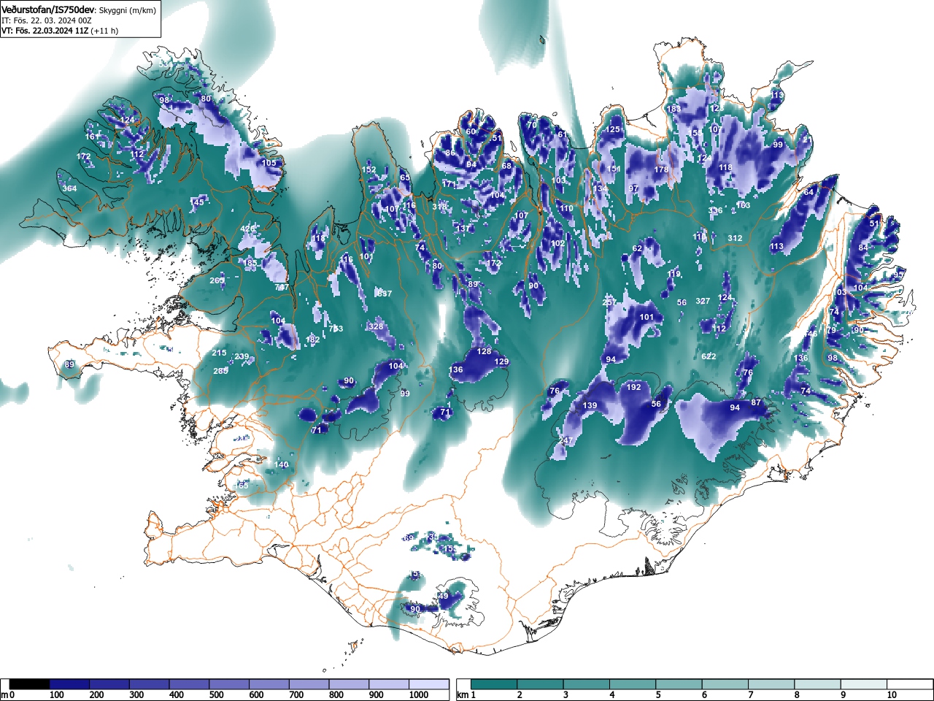
Task: Click the '(+11 h)' forecast offset text
Action: [105, 31]
